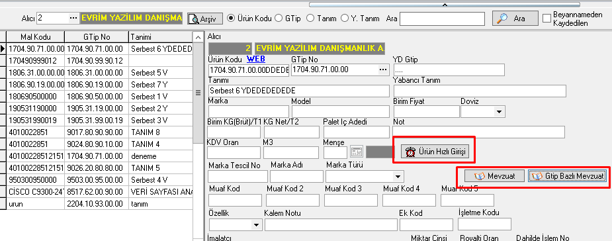
Task: Click the Tanimi column header
Action: tap(161, 37)
